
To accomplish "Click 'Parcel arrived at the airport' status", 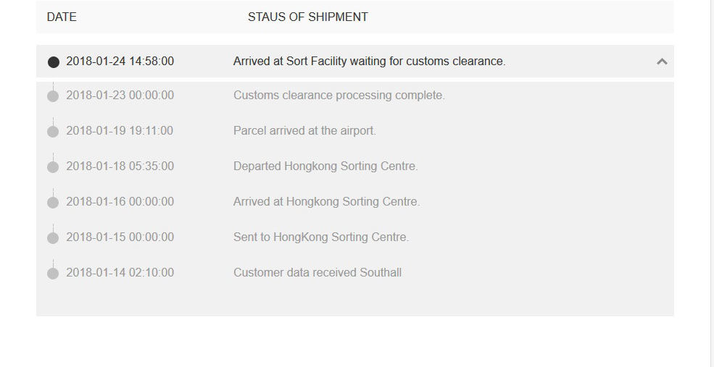I will coord(304,131).
